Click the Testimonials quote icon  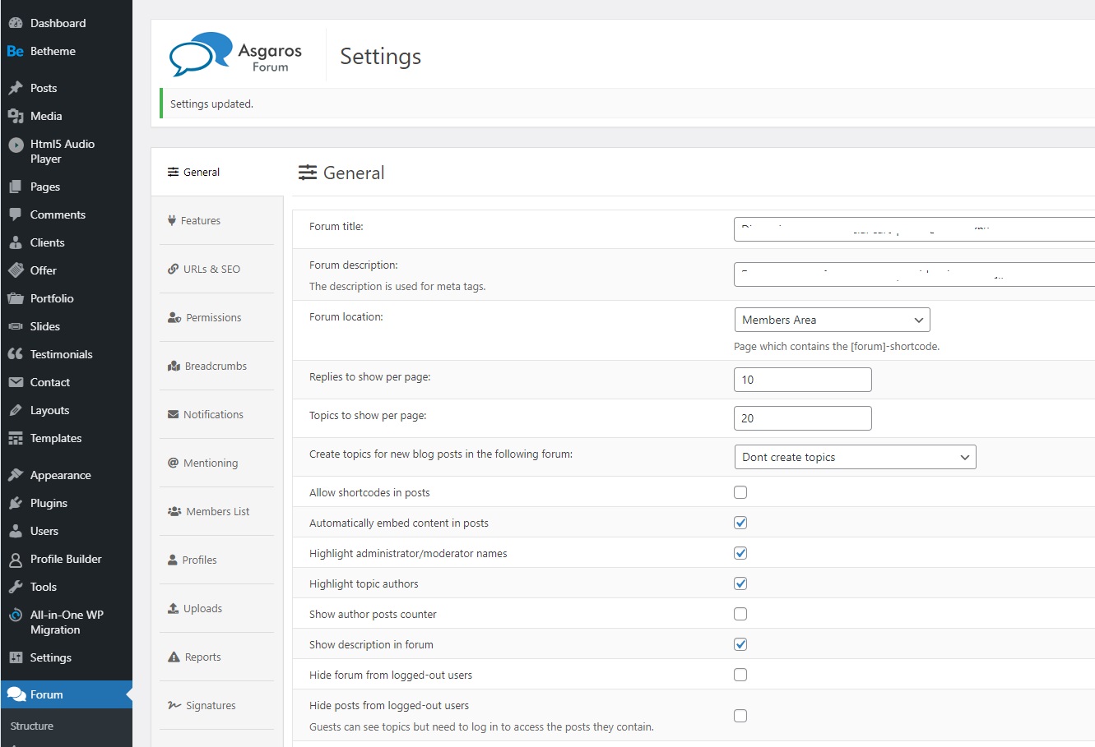pyautogui.click(x=16, y=354)
